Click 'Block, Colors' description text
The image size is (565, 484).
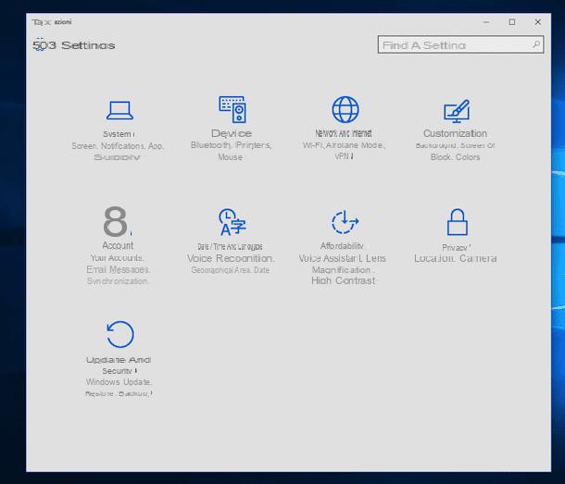455,157
